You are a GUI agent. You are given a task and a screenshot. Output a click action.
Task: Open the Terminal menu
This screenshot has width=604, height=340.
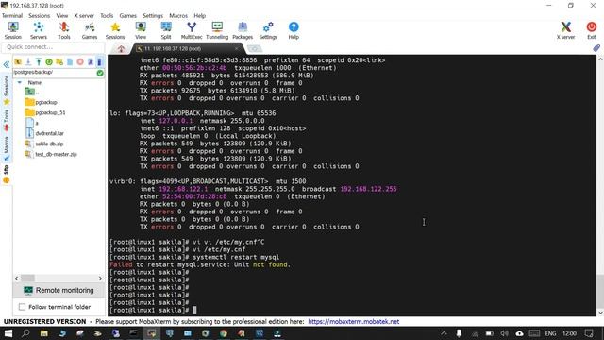coord(12,16)
